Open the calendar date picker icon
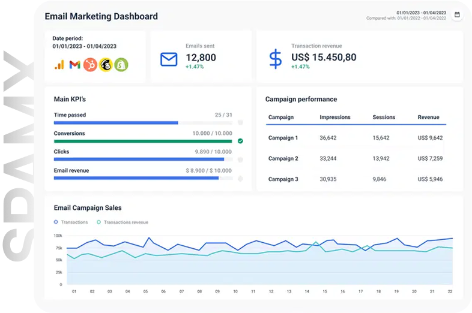Viewport: 472px width, 313px height. pyautogui.click(x=457, y=15)
